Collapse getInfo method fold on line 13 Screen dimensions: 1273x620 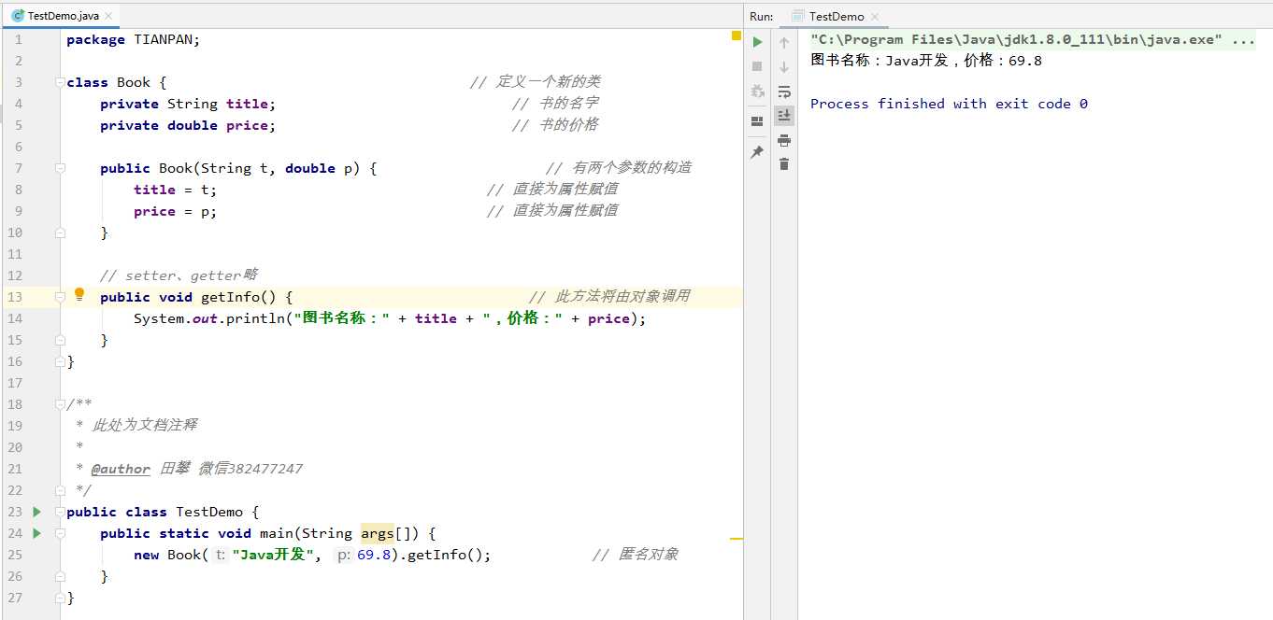pos(60,297)
